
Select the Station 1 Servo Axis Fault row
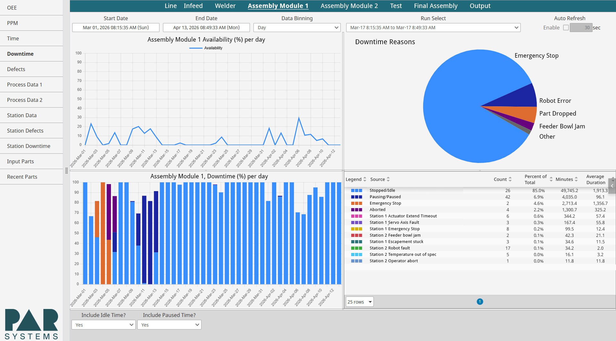[x=480, y=223]
